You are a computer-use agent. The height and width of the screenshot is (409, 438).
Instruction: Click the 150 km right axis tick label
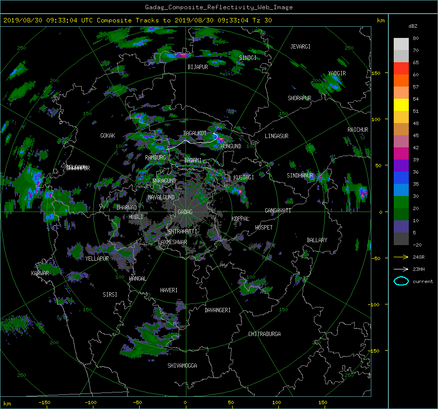point(376,73)
